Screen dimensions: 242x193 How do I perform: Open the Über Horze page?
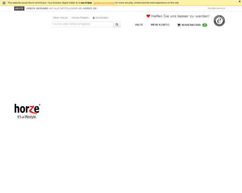pyautogui.click(x=60, y=18)
